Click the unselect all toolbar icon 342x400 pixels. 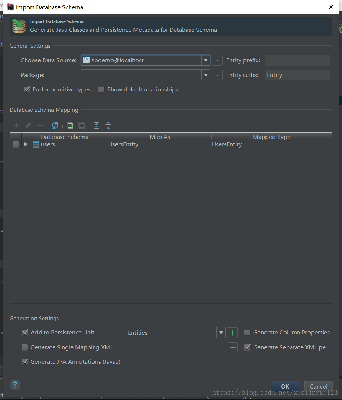[x=82, y=126]
